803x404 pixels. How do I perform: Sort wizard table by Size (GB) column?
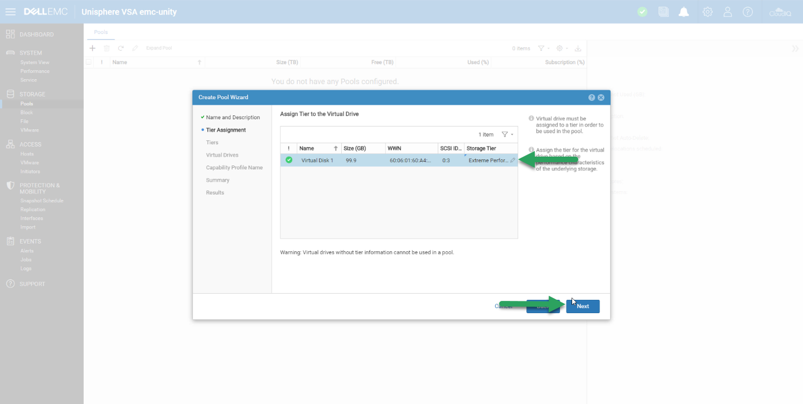(363, 148)
